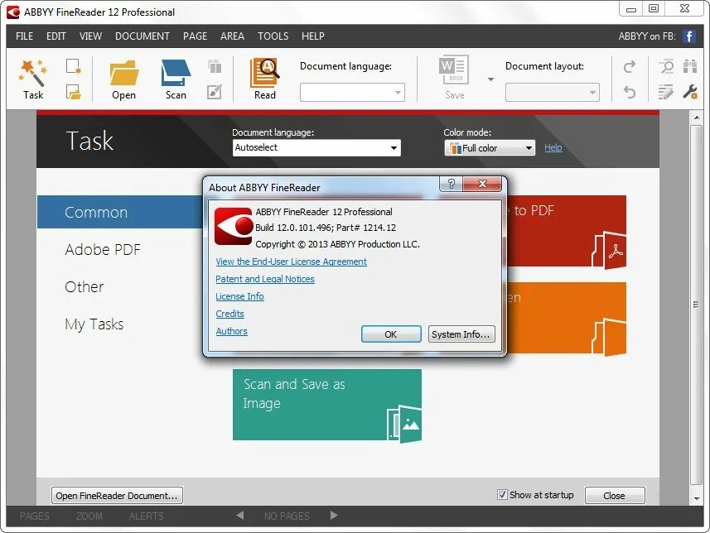View the End-User License Agreement link

[x=291, y=262]
